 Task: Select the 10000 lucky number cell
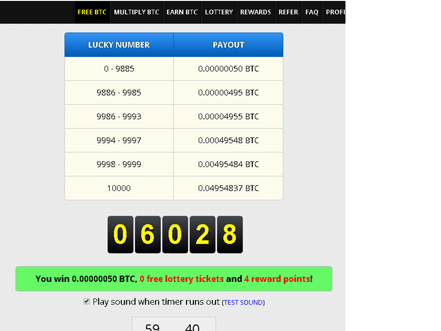(x=119, y=188)
